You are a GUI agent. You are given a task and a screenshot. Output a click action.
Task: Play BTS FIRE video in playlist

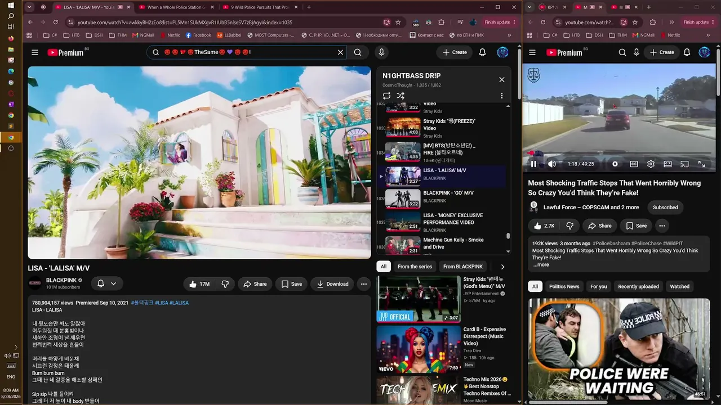tap(441, 152)
